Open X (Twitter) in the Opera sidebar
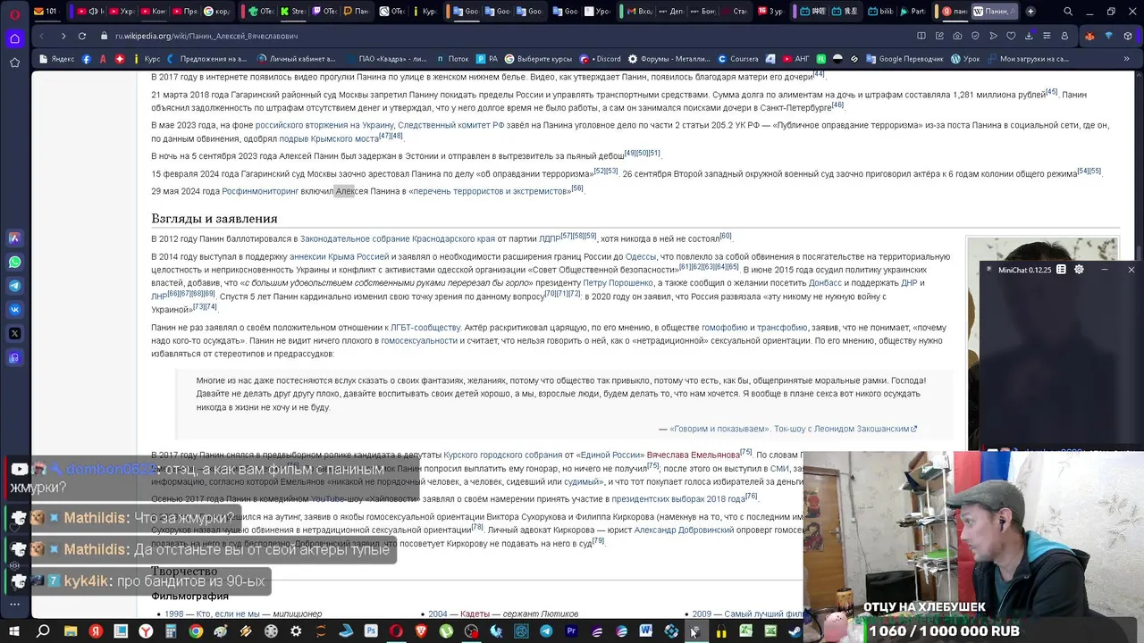The image size is (1144, 643). pos(14,334)
